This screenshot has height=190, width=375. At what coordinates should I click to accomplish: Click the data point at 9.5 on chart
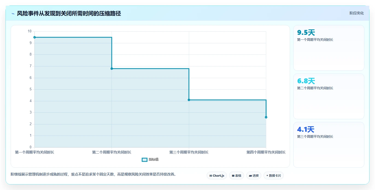click(x=34, y=37)
